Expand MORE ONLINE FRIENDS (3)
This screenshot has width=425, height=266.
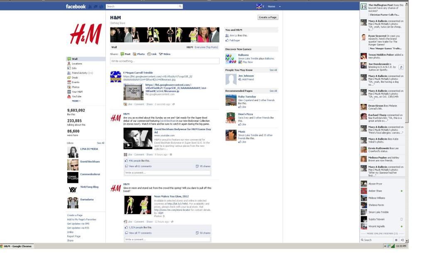pos(382,234)
